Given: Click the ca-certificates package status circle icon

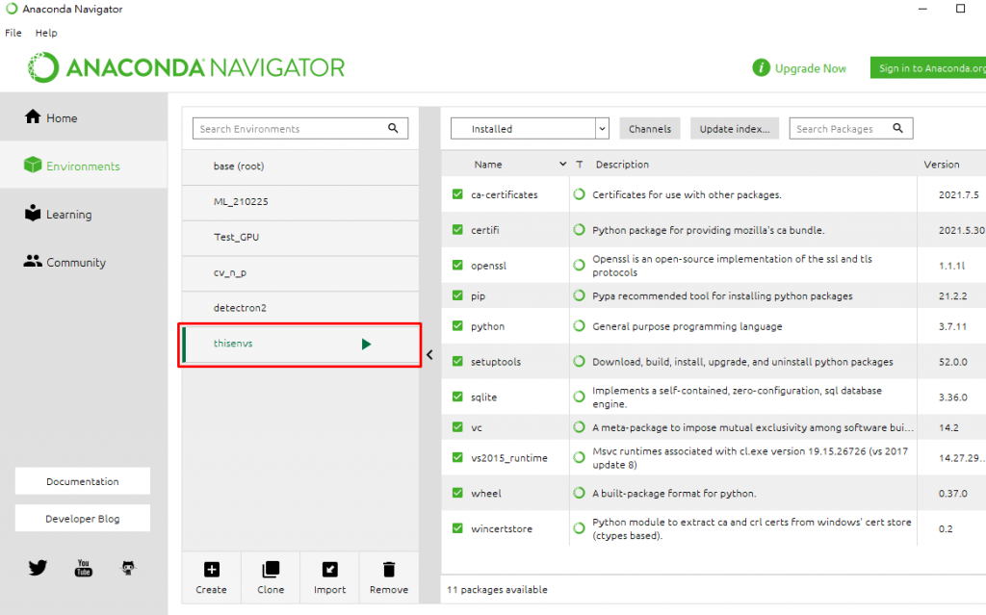Looking at the screenshot, I should point(579,194).
